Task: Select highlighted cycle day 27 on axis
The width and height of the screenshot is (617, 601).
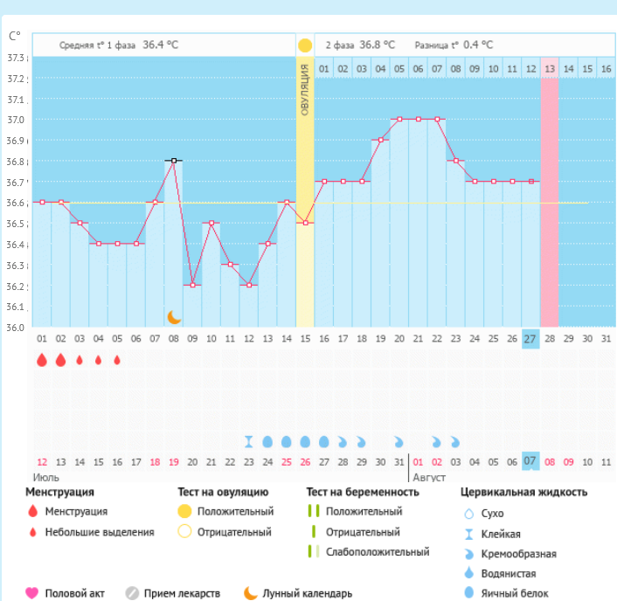Action: click(530, 339)
